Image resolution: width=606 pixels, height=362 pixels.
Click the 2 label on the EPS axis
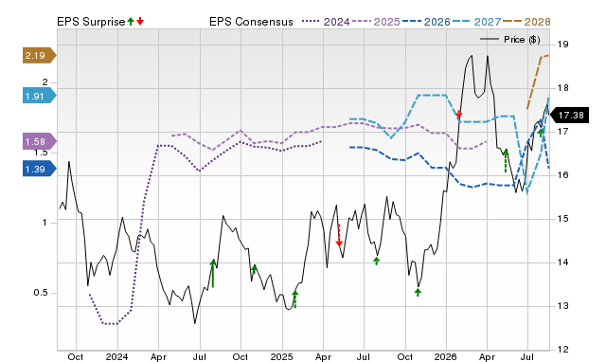(45, 82)
